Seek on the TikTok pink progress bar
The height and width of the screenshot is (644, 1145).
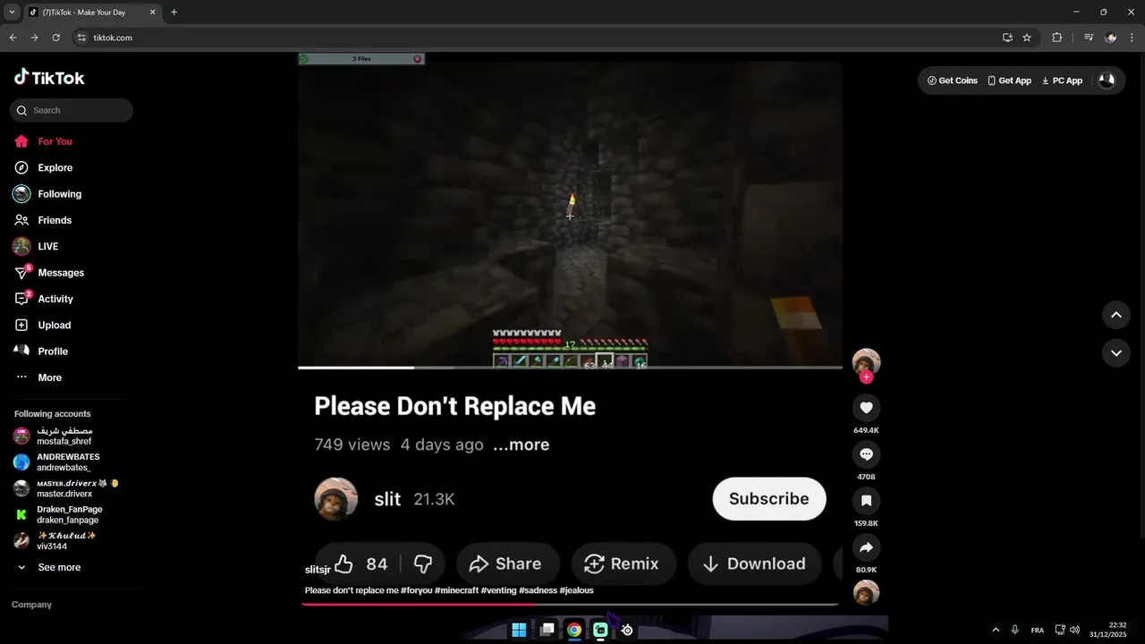(570, 605)
